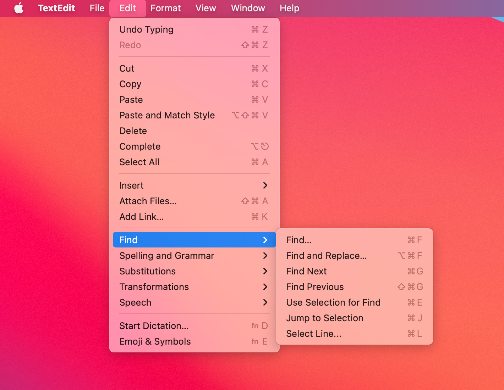
Task: Open the Window menu
Action: pos(248,8)
